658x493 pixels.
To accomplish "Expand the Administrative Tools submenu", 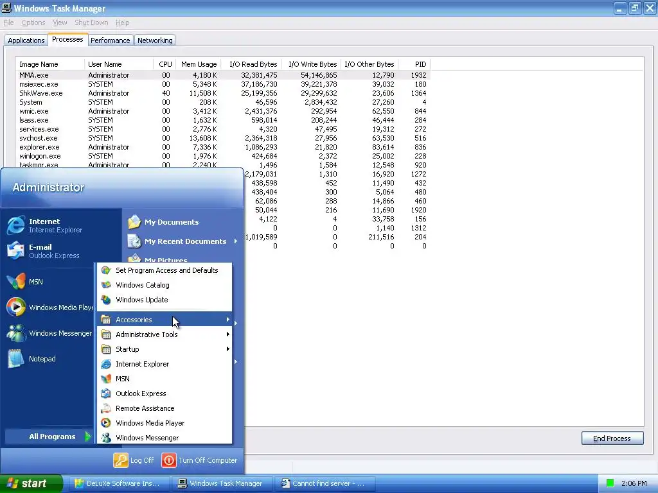I will [164, 334].
